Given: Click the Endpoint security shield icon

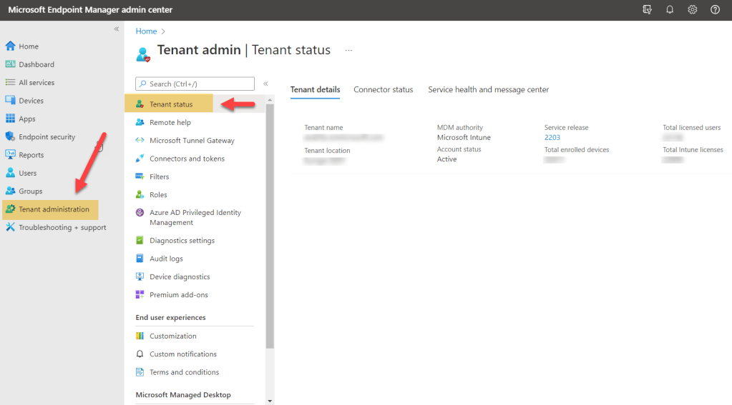Looking at the screenshot, I should (x=11, y=136).
